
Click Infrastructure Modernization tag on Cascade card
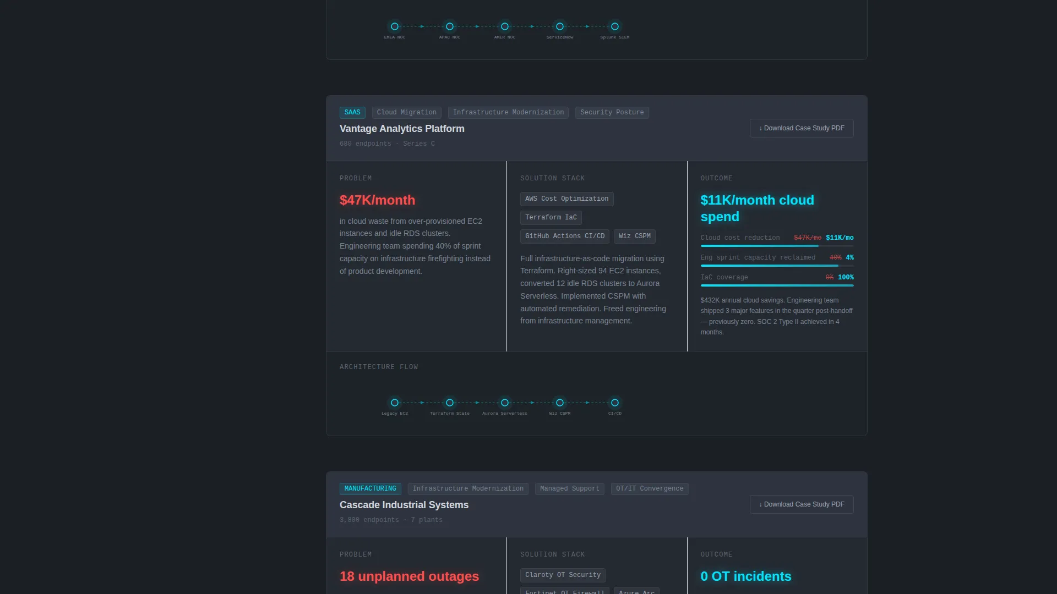click(x=468, y=488)
